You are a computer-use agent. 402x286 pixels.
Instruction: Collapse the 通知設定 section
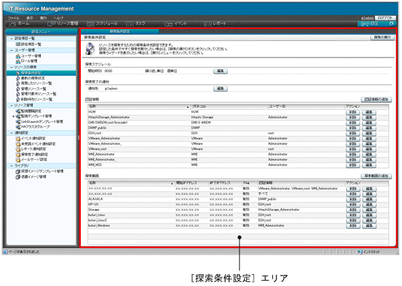tap(11, 133)
